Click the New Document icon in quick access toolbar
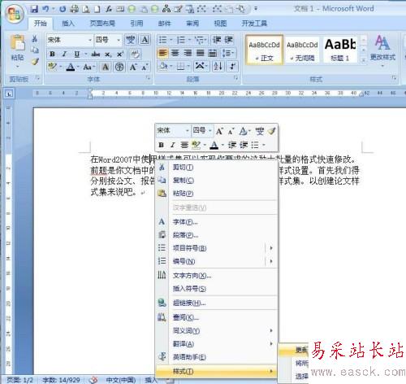406x384 pixels. pyautogui.click(x=97, y=9)
